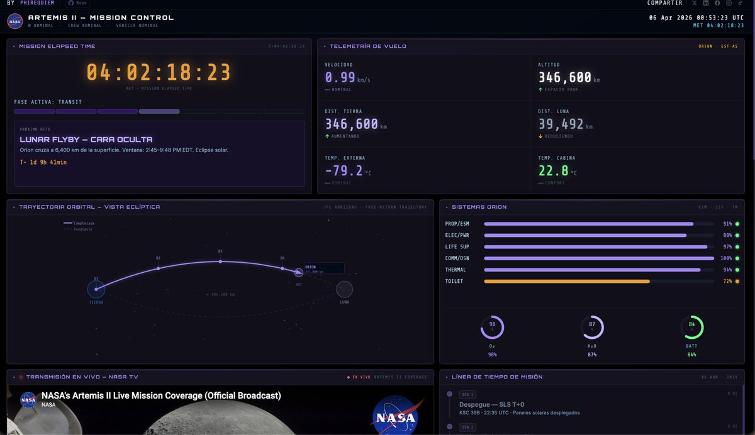Collapse the Sistemas Orion panel arrow

[x=447, y=207]
